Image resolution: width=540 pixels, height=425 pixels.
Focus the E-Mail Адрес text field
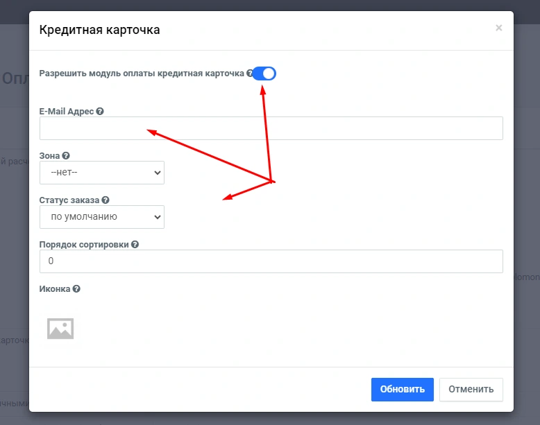click(x=271, y=128)
